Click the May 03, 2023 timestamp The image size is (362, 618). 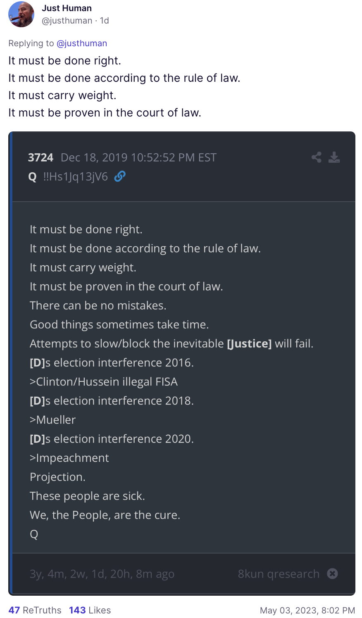point(307,611)
